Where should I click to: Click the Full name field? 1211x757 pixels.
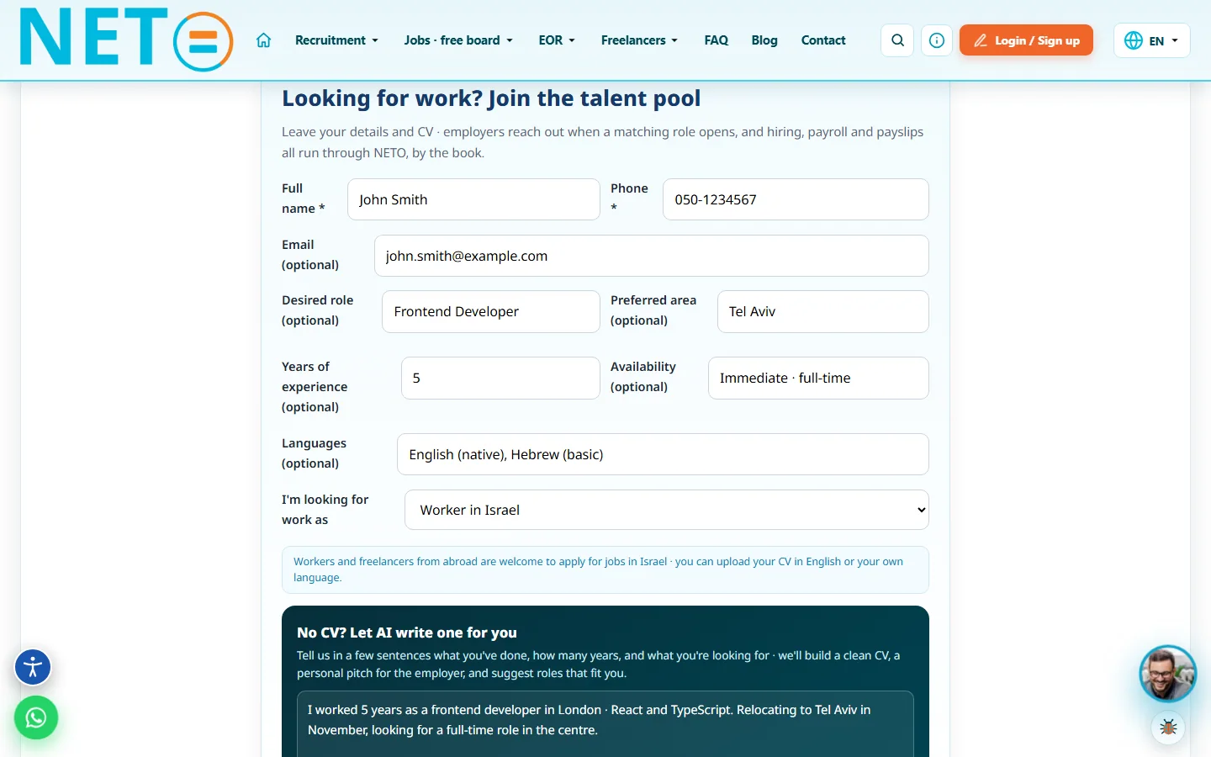pyautogui.click(x=473, y=199)
